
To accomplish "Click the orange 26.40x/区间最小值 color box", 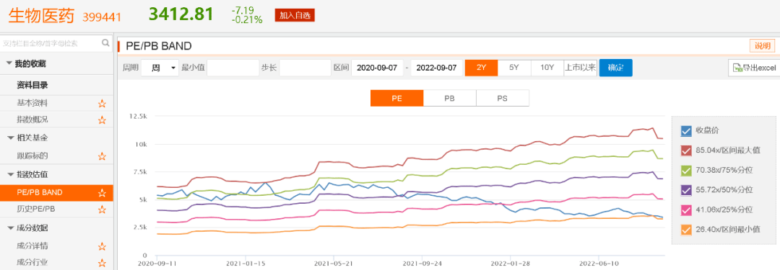I will click(686, 229).
